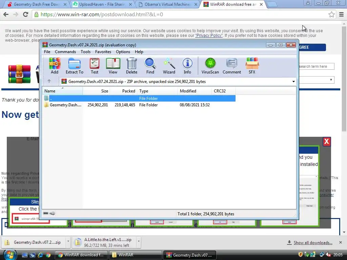Viewport: 347px width, 260px height.
Task: Switch to Obama's Virtual Machine tab
Action: coord(167,4)
